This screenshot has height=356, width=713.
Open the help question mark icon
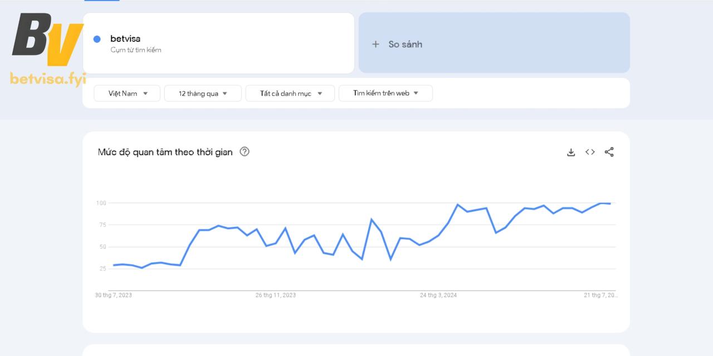tap(244, 152)
